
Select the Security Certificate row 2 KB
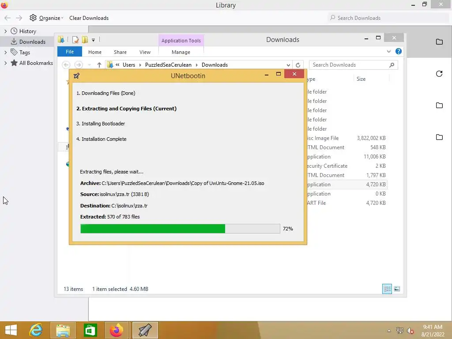(347, 166)
